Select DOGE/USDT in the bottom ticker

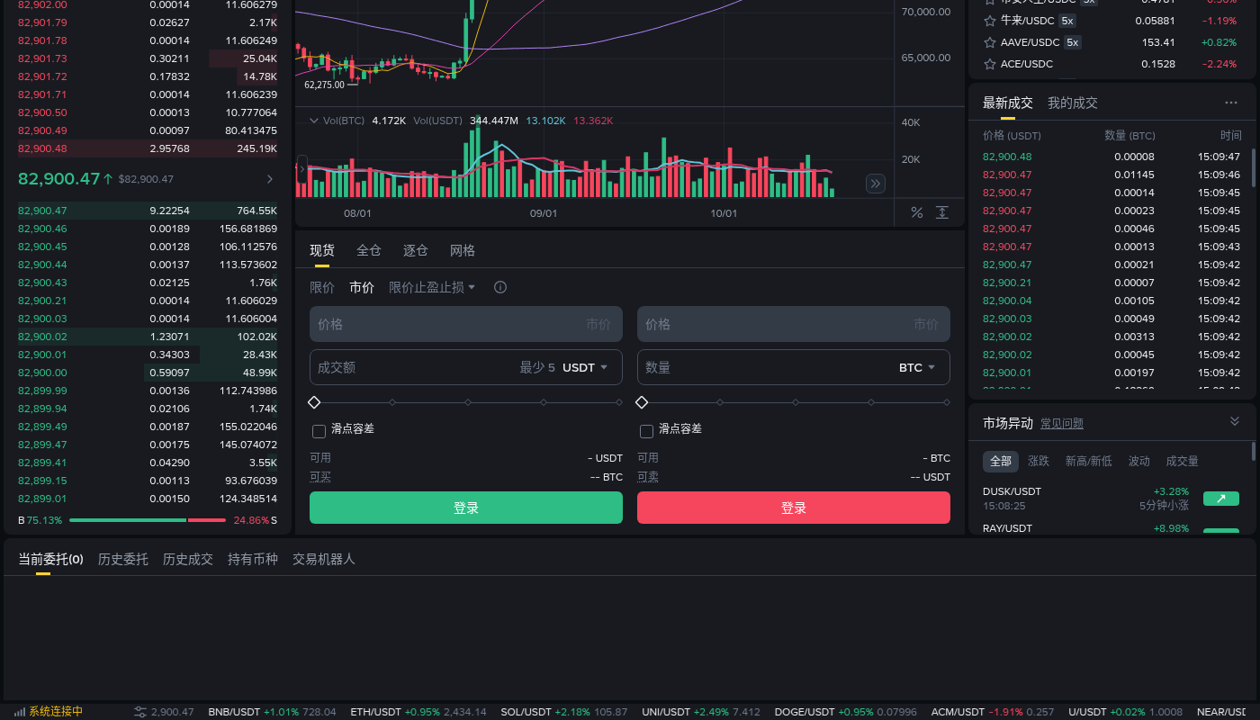[x=846, y=712]
